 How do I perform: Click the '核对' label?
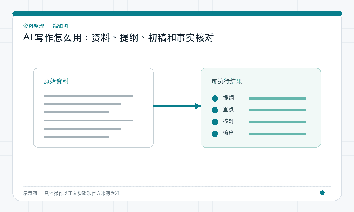pyautogui.click(x=228, y=121)
